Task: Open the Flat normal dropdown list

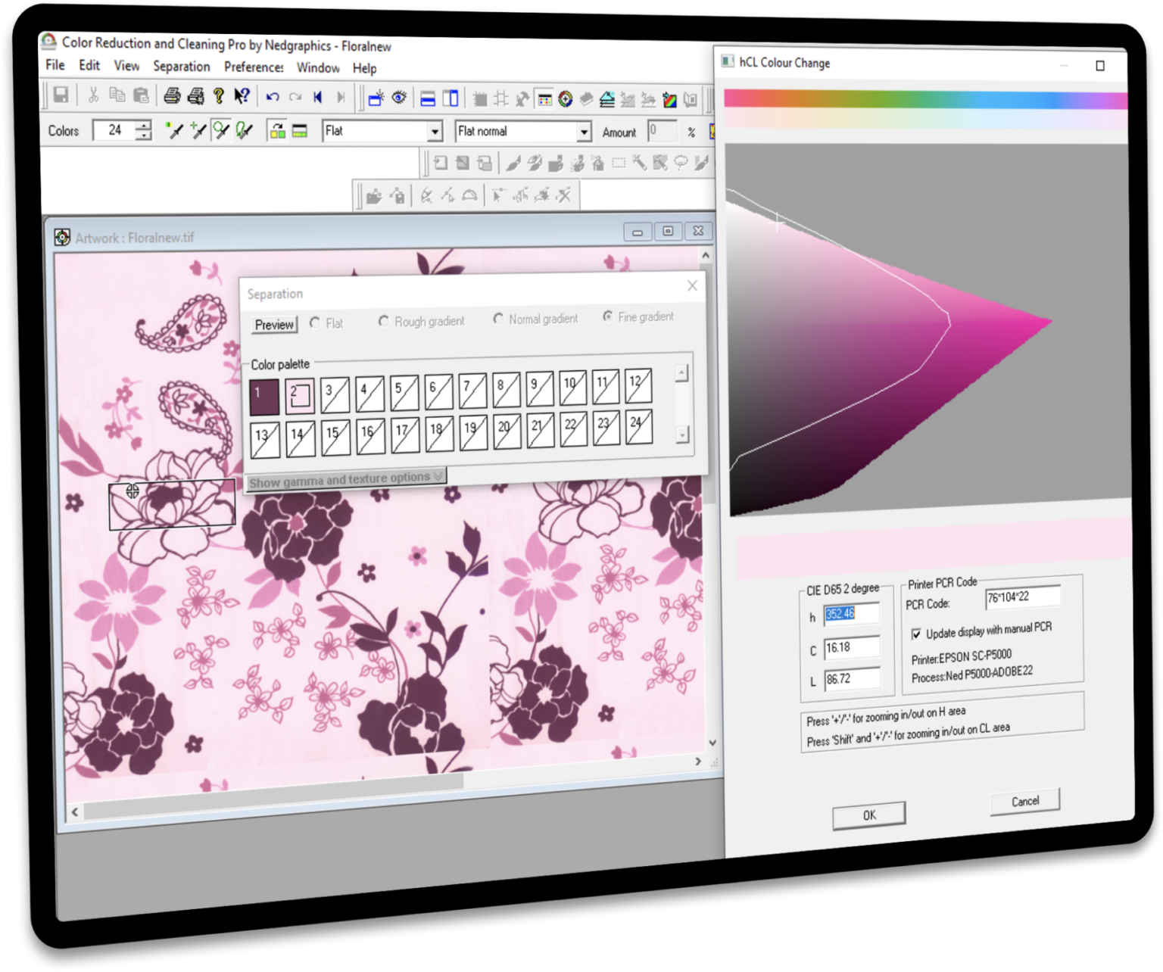Action: pyautogui.click(x=584, y=132)
